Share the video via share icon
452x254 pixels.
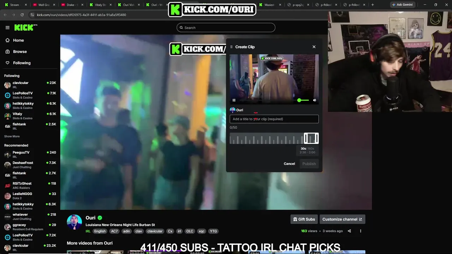click(349, 231)
